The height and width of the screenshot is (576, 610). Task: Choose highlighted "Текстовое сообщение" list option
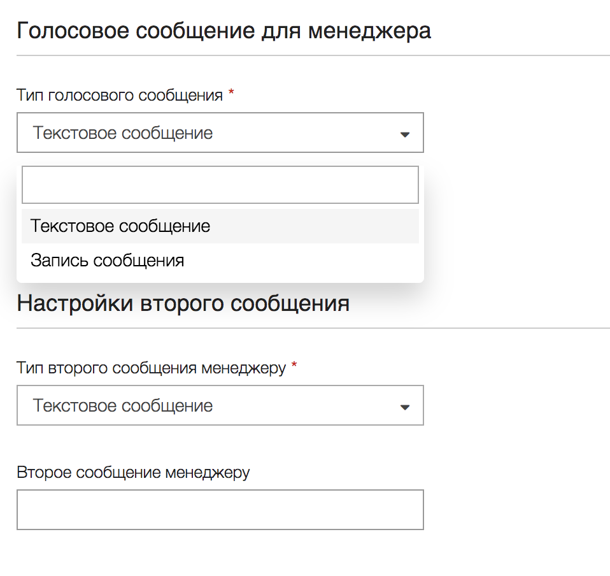click(220, 226)
